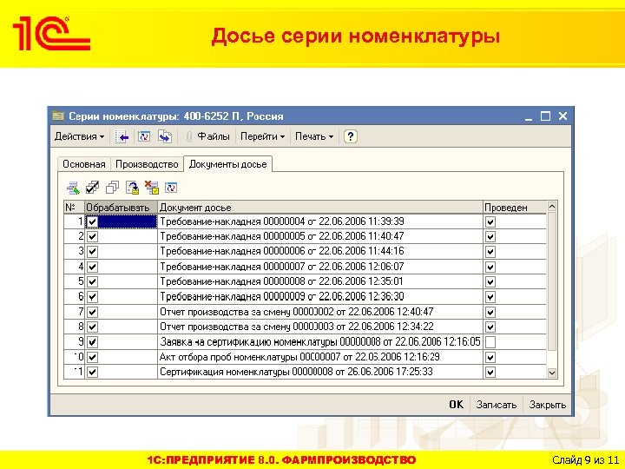Toggle Обрабатывать checkbox for Требование-накладная 00000008
Viewport: 625px width, 469px height.
point(93,282)
